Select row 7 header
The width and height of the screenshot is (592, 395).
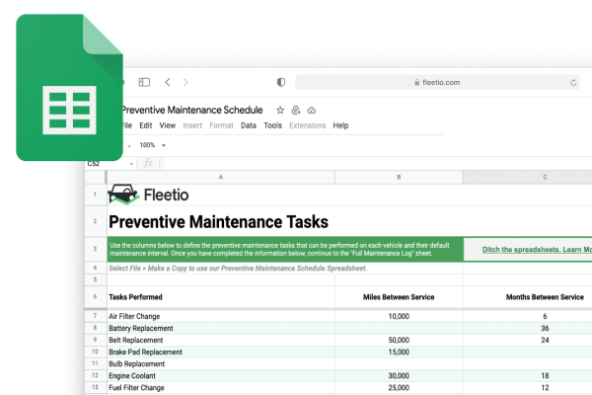[x=95, y=316]
